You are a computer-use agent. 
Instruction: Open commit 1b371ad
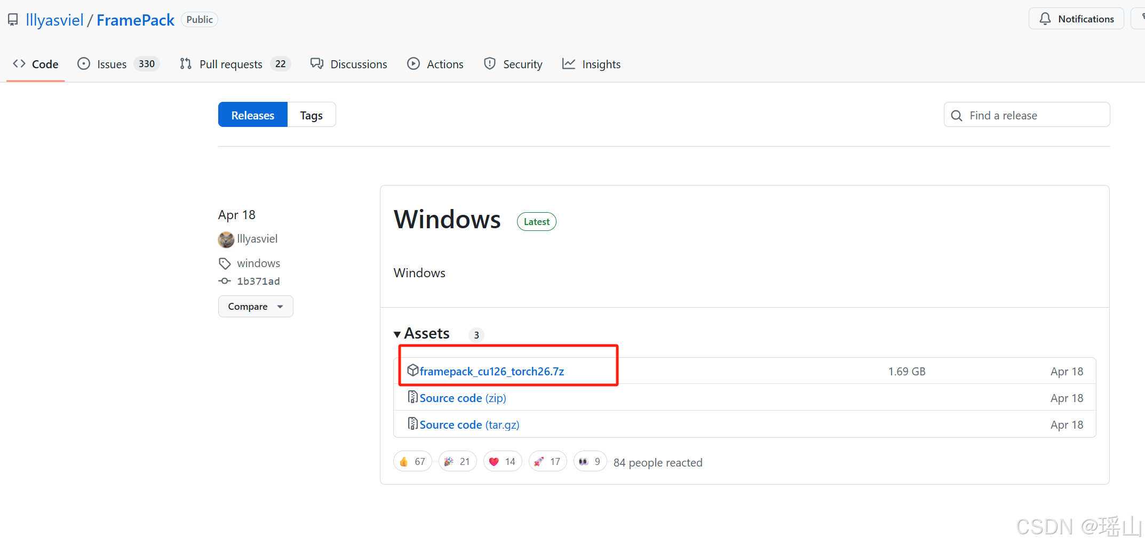point(258,281)
